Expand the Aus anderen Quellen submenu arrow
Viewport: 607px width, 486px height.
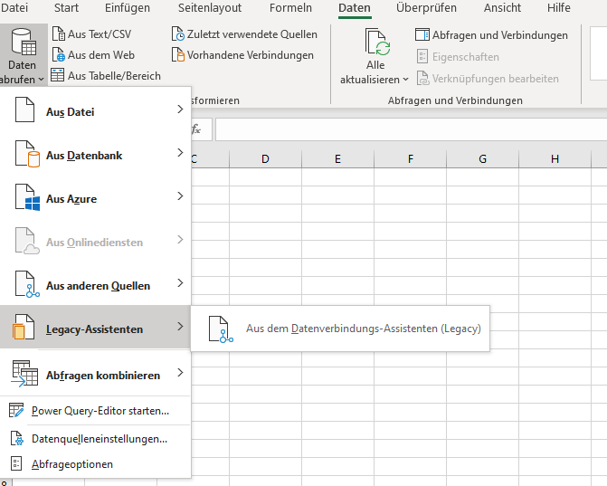pyautogui.click(x=180, y=283)
